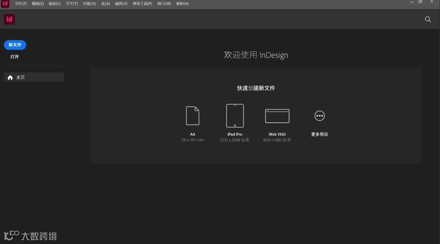
Task: Click the 快速创建新文件 heading
Action: point(256,88)
